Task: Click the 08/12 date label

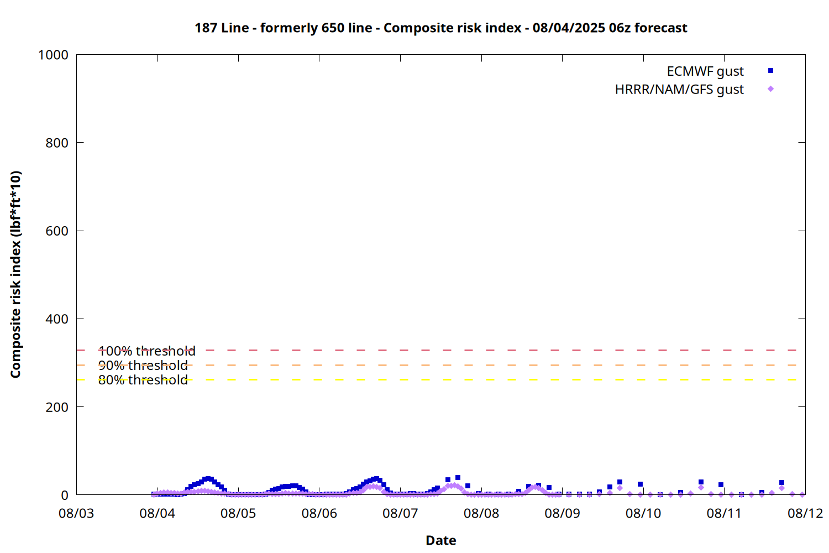Action: click(x=805, y=513)
